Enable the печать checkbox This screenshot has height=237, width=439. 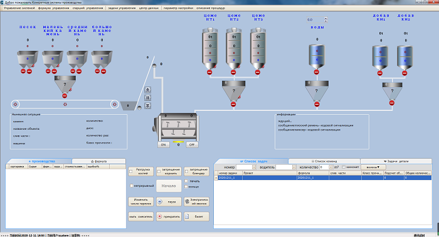point(186,181)
